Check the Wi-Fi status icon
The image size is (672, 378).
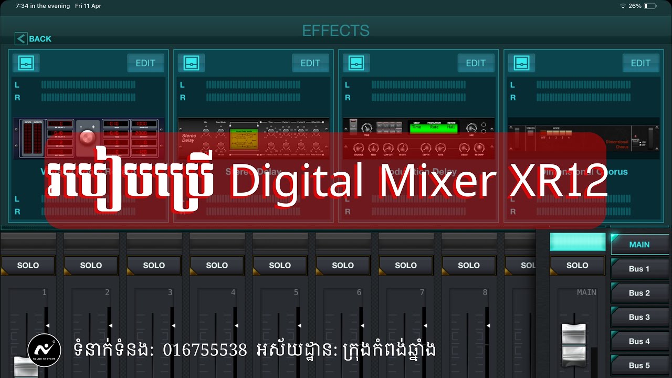coord(623,6)
